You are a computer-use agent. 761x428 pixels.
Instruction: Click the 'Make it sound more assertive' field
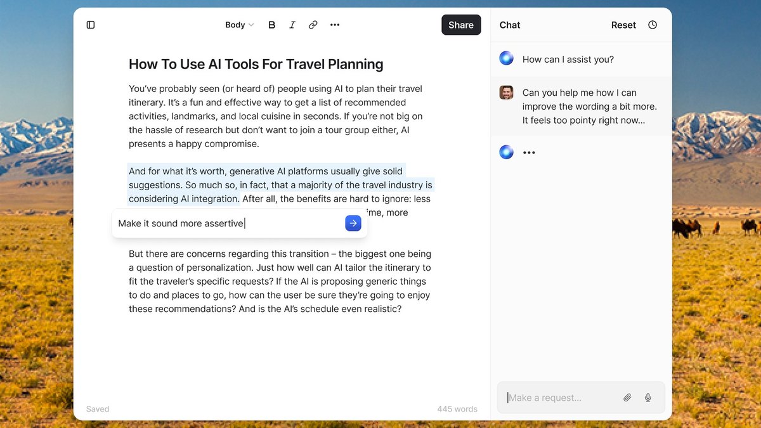(228, 223)
